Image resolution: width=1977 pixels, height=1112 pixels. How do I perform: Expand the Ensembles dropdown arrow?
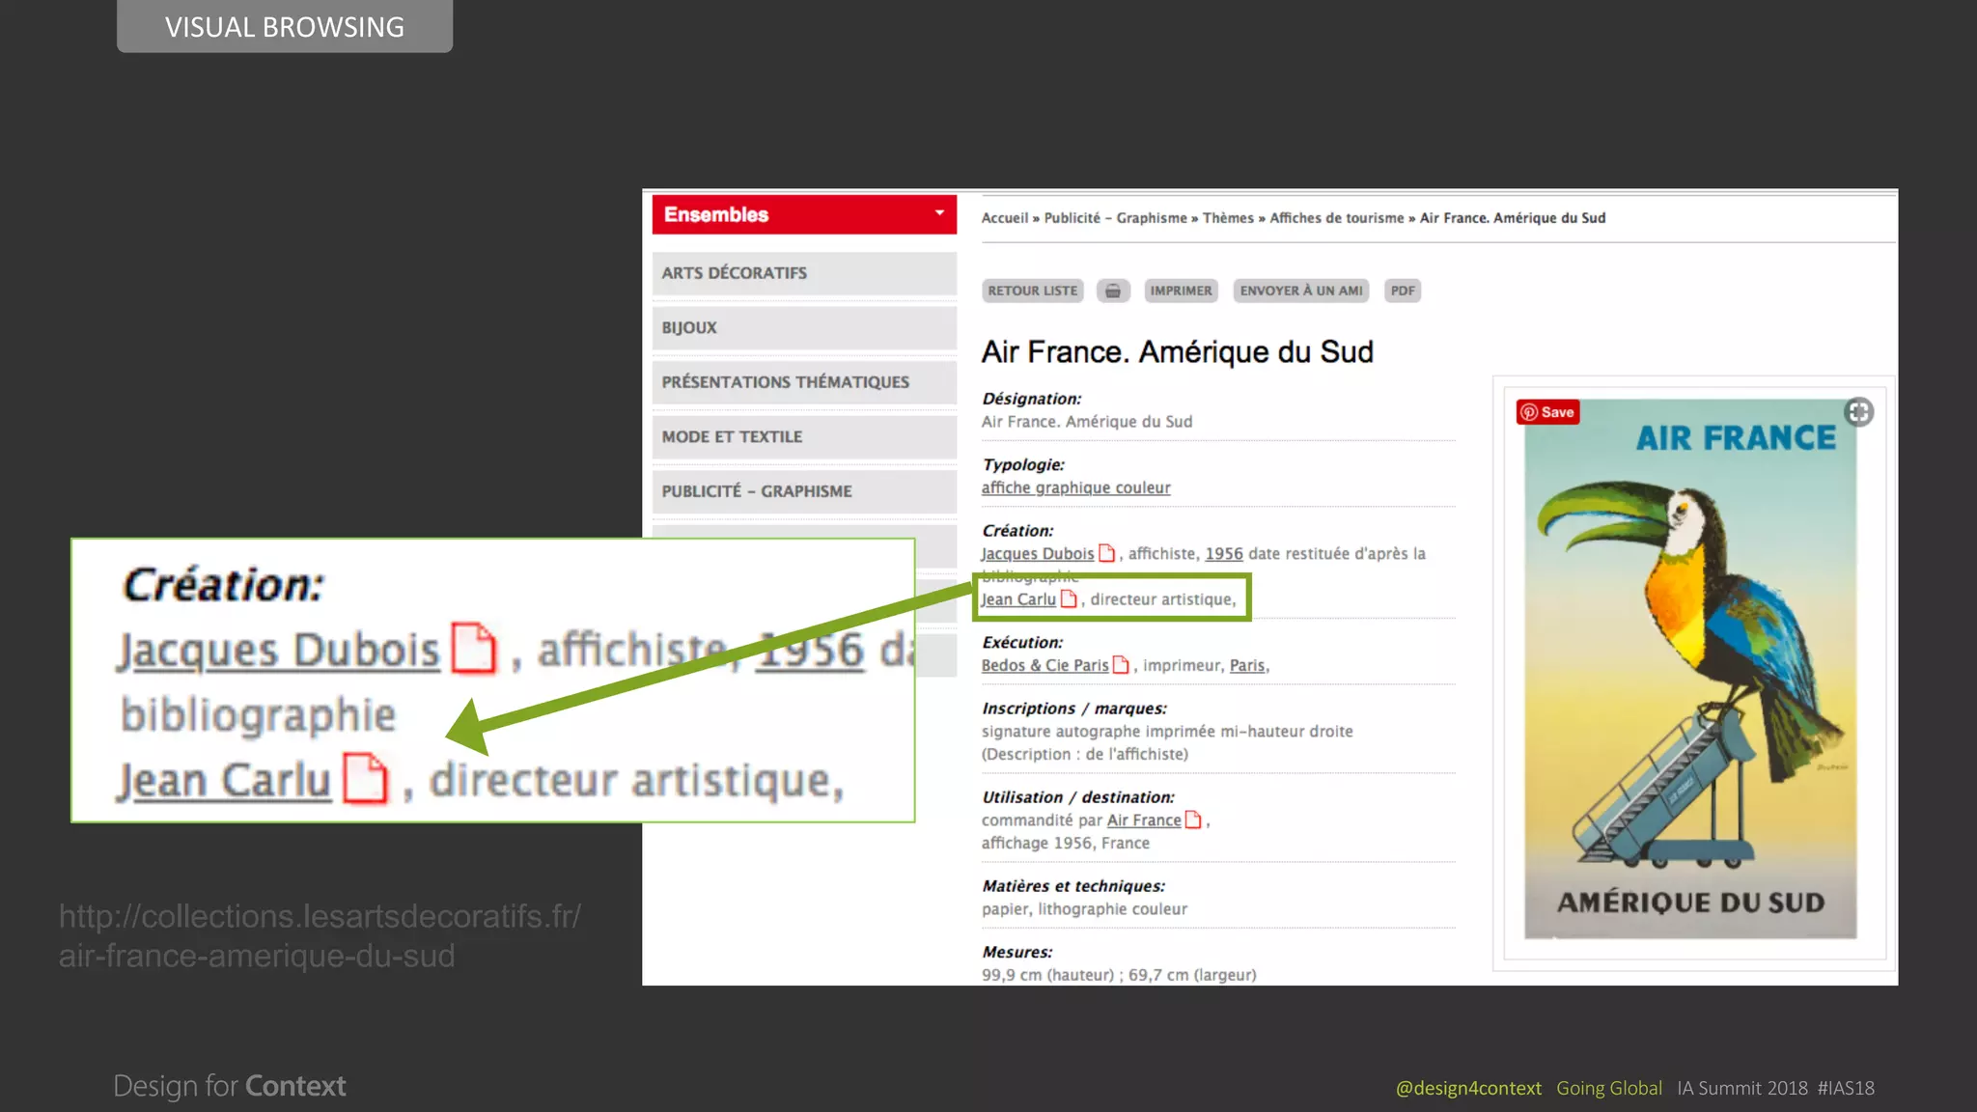(x=938, y=213)
